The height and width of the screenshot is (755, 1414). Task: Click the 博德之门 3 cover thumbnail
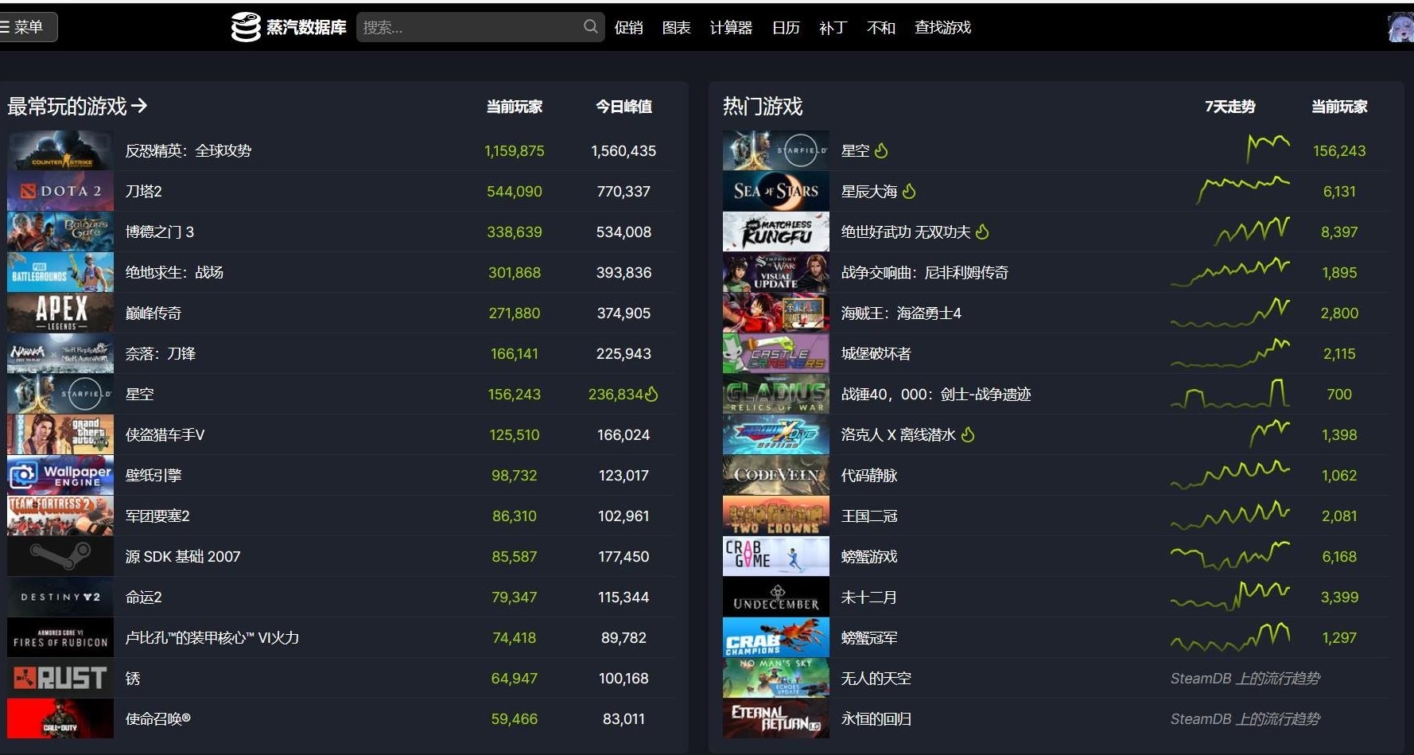tap(60, 232)
